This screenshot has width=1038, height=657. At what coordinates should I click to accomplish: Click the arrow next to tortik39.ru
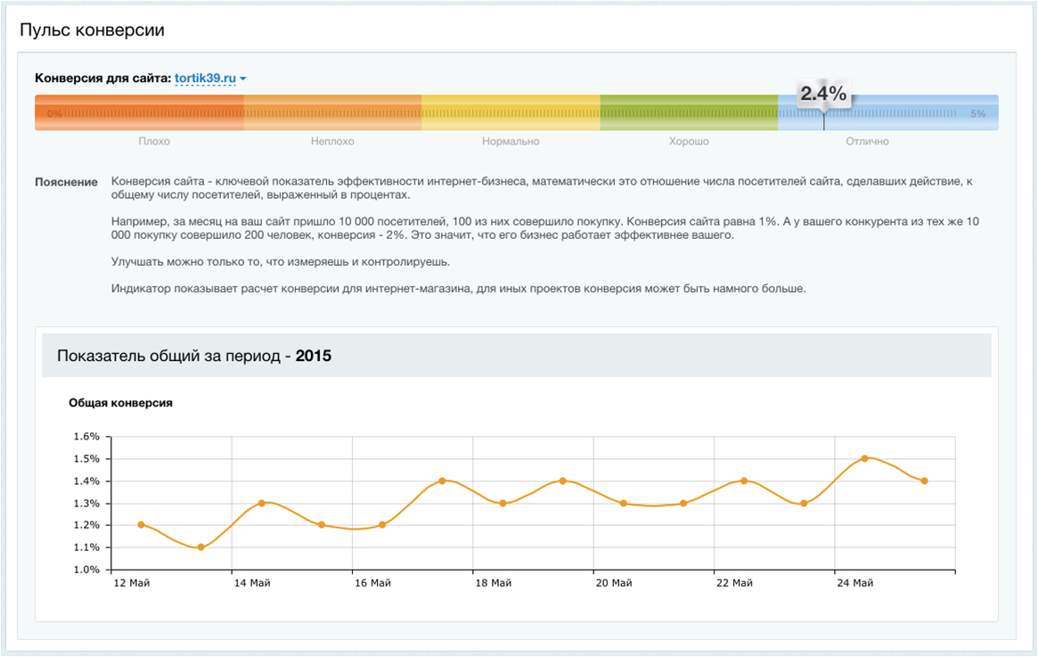[243, 79]
